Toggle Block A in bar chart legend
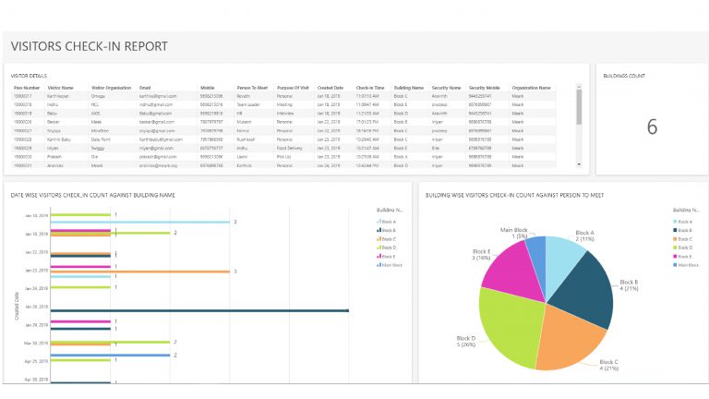 point(387,222)
